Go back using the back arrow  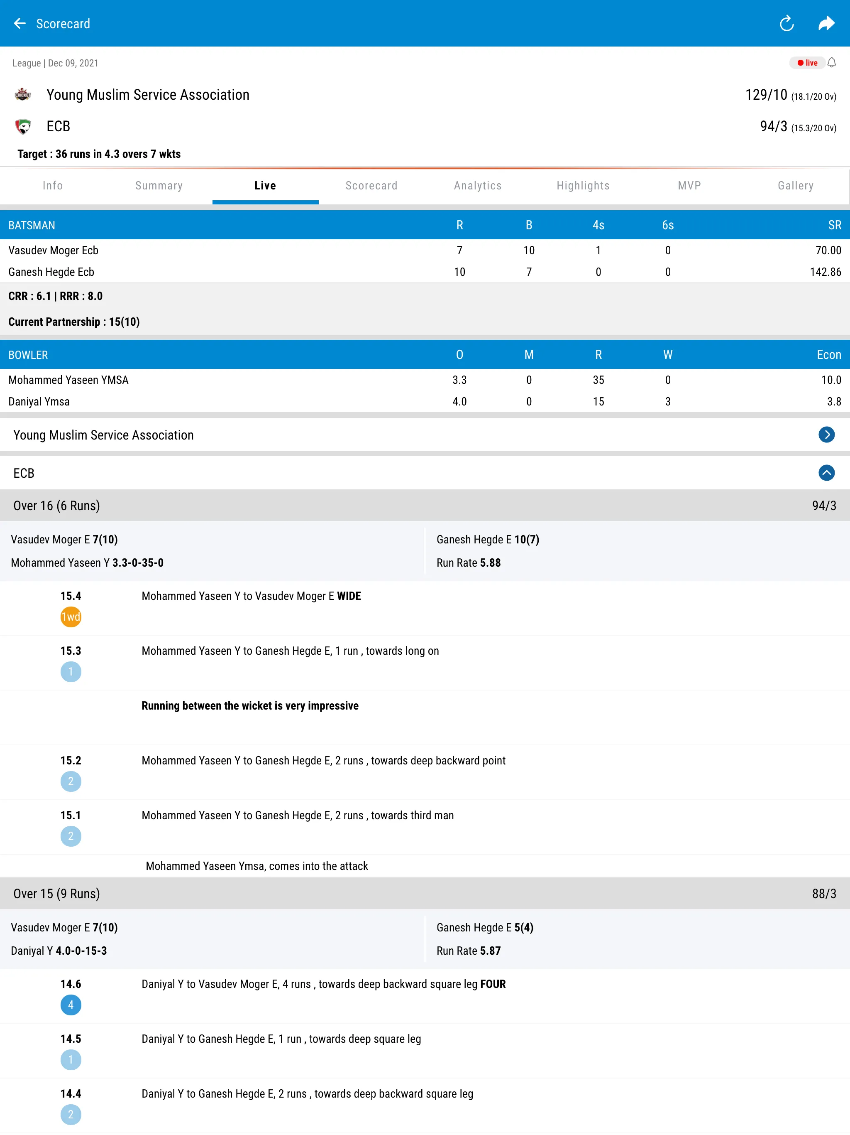20,24
